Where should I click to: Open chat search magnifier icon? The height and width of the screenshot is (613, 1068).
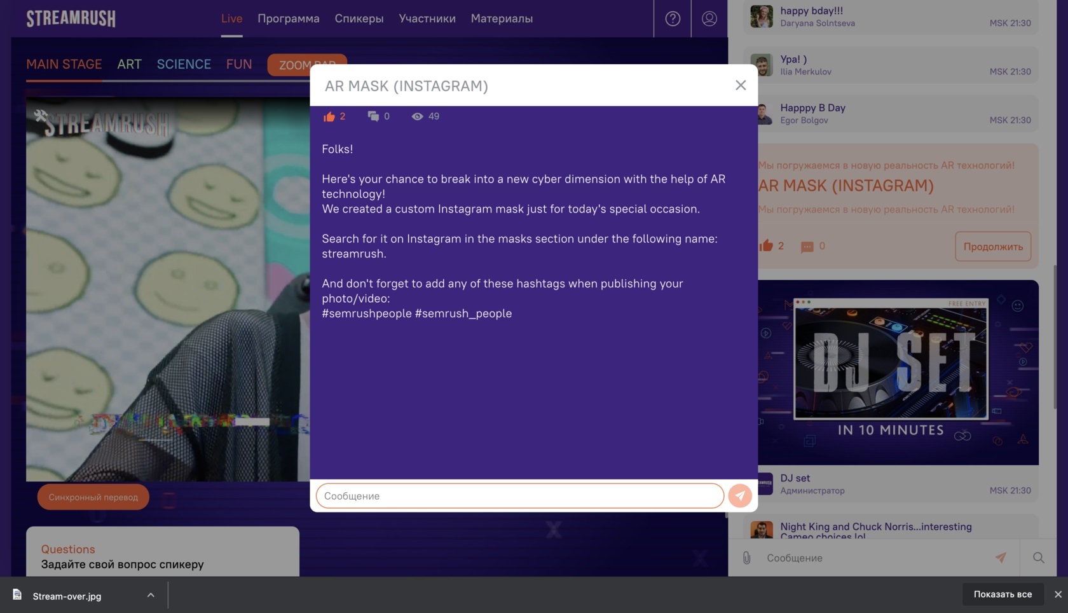(x=1039, y=558)
